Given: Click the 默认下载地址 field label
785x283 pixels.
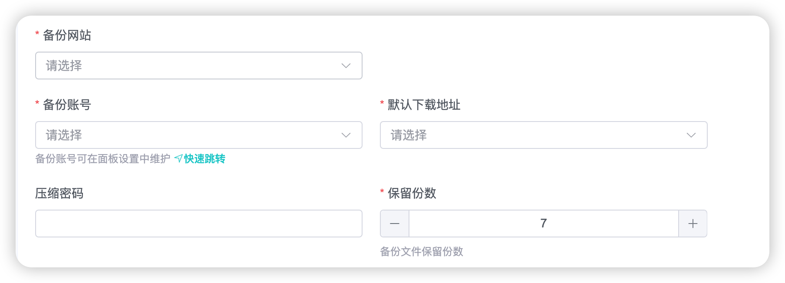Looking at the screenshot, I should [424, 105].
